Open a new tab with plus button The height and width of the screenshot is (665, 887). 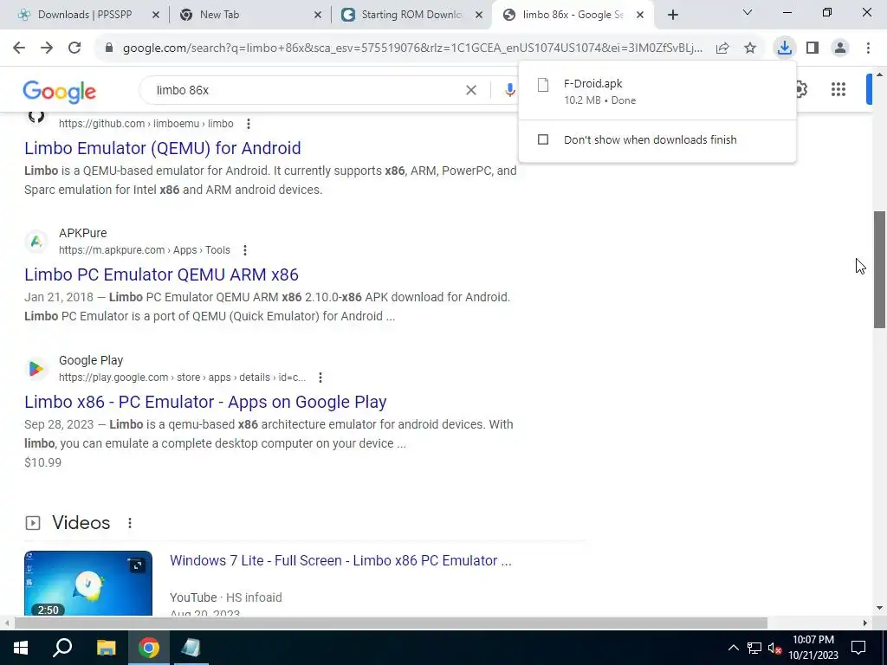(x=672, y=15)
